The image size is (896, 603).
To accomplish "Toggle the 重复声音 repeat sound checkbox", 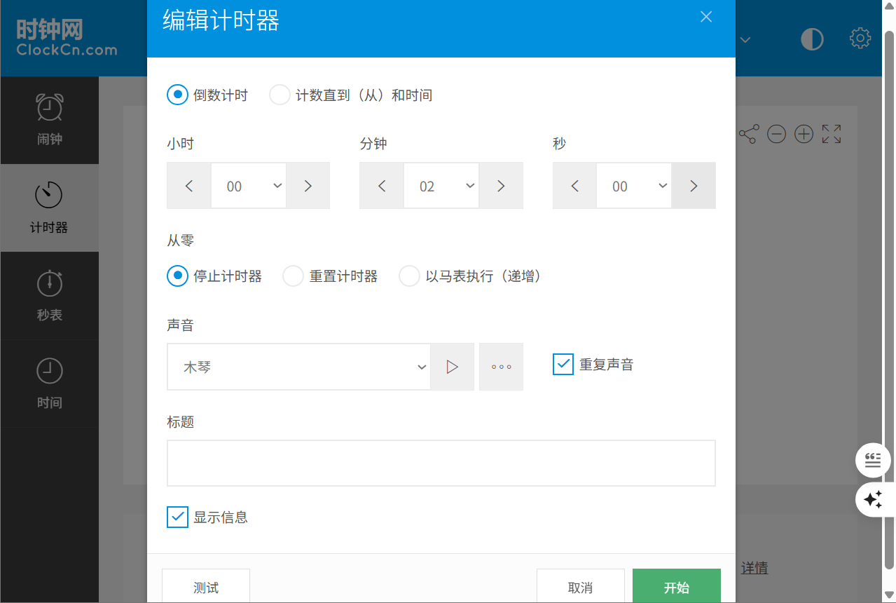I will tap(563, 364).
